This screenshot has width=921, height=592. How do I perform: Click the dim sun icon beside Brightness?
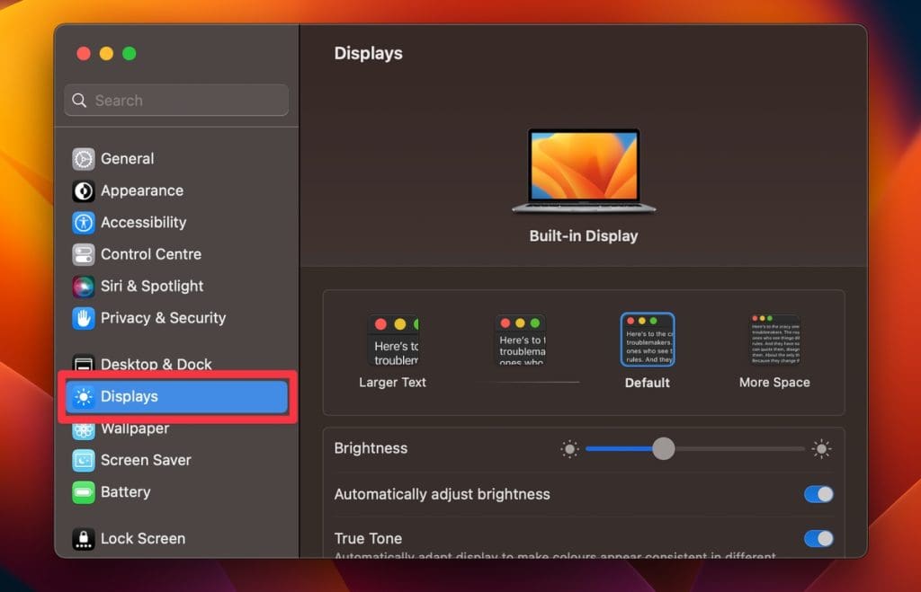click(569, 449)
